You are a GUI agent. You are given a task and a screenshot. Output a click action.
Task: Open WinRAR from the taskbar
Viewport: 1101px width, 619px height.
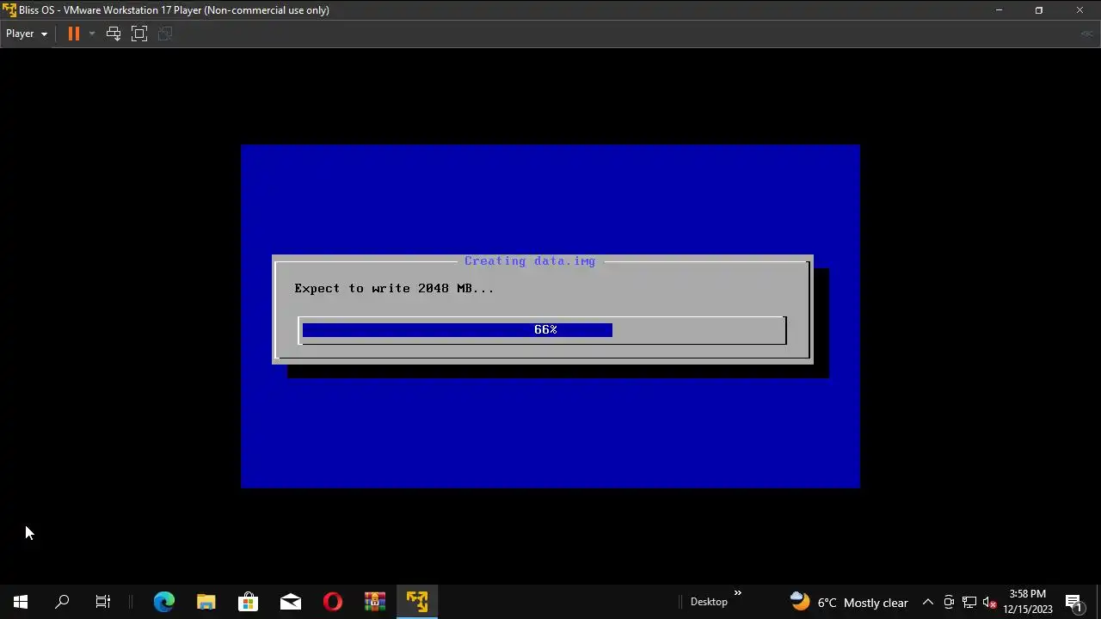tap(374, 602)
